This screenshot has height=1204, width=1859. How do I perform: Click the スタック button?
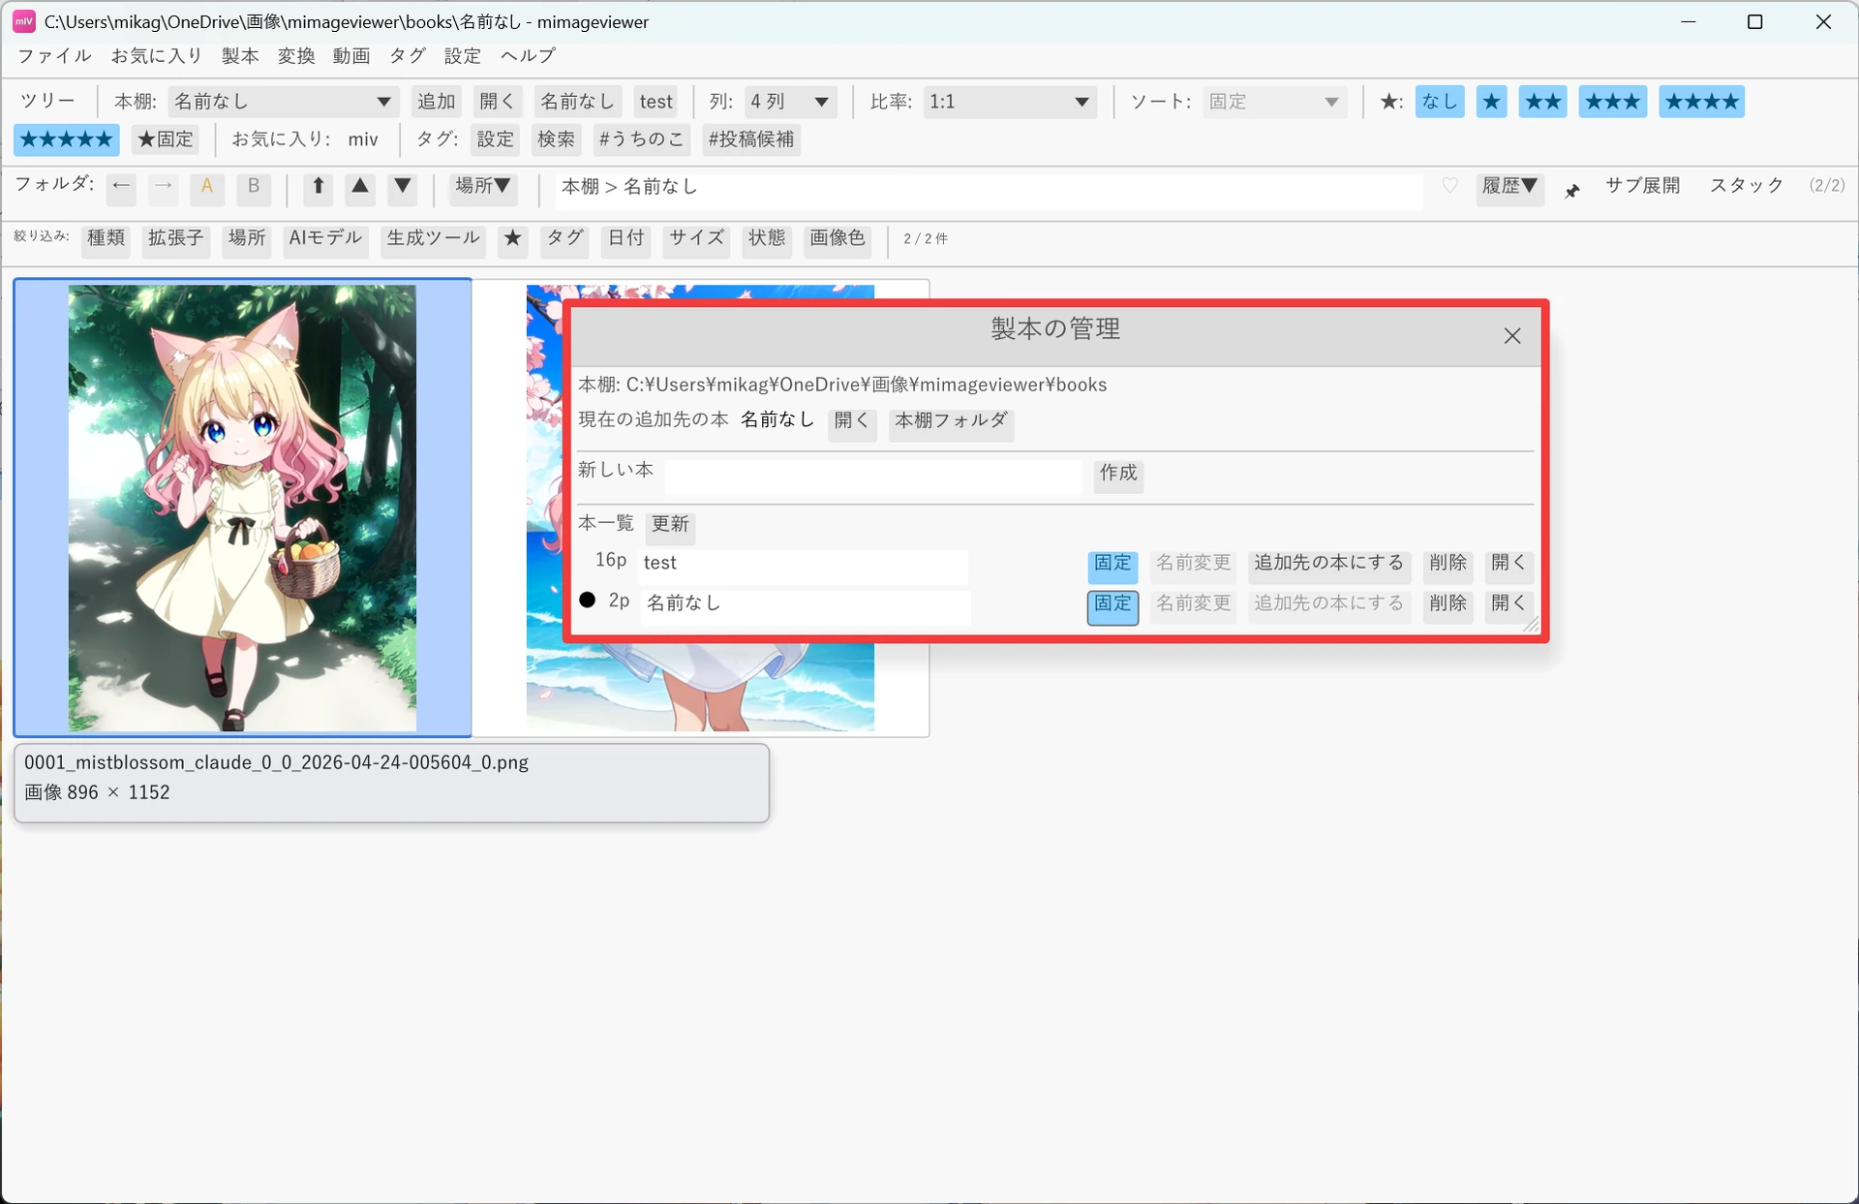point(1747,186)
